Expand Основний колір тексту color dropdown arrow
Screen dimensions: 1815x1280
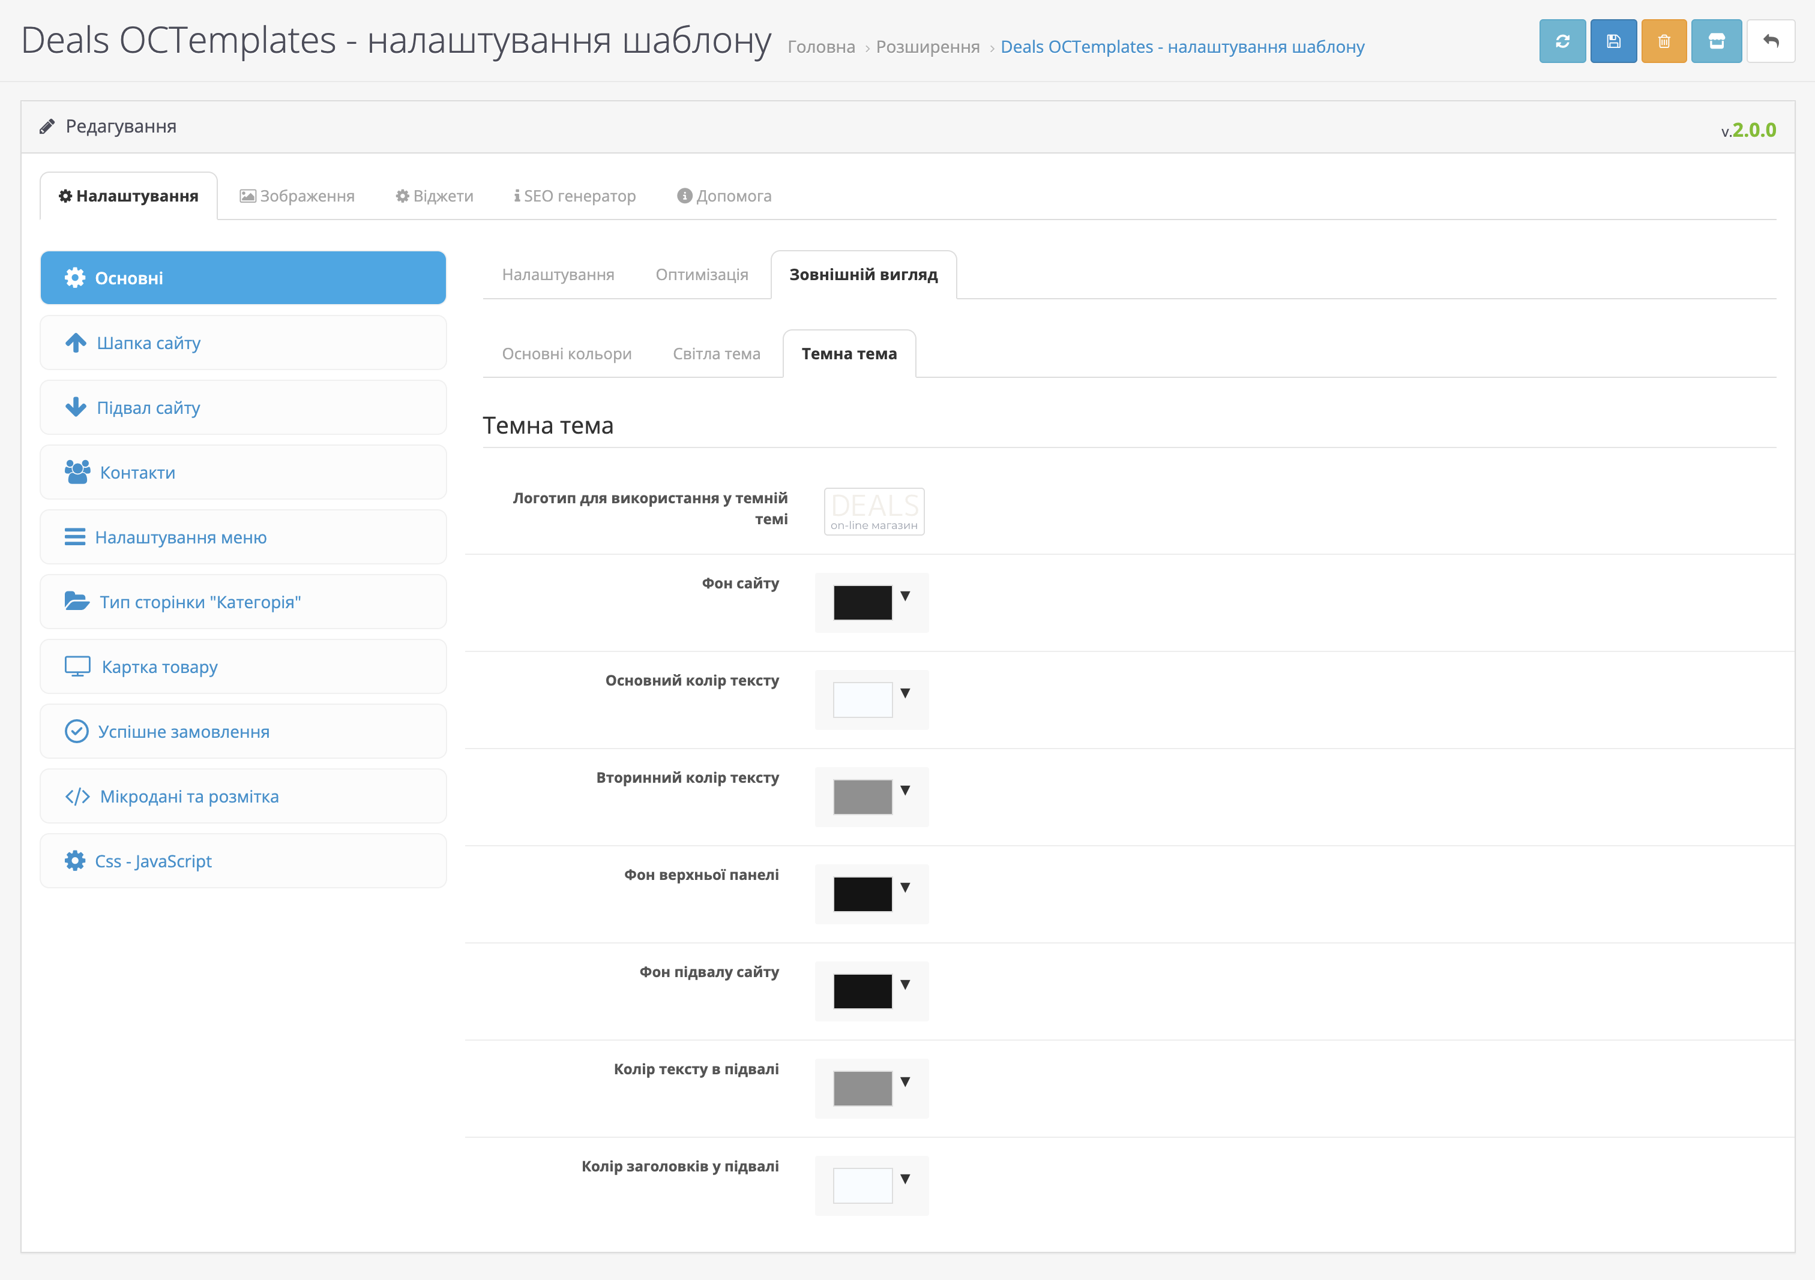[905, 694]
